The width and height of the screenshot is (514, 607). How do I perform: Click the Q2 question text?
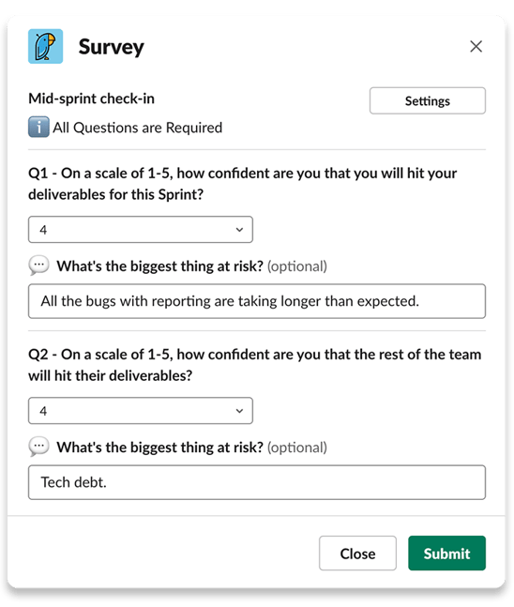coord(255,365)
